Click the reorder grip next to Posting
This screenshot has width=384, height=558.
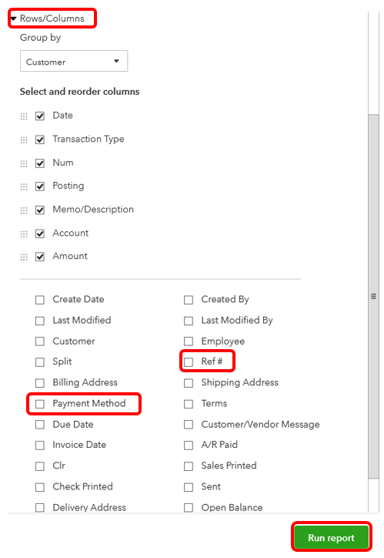click(24, 187)
